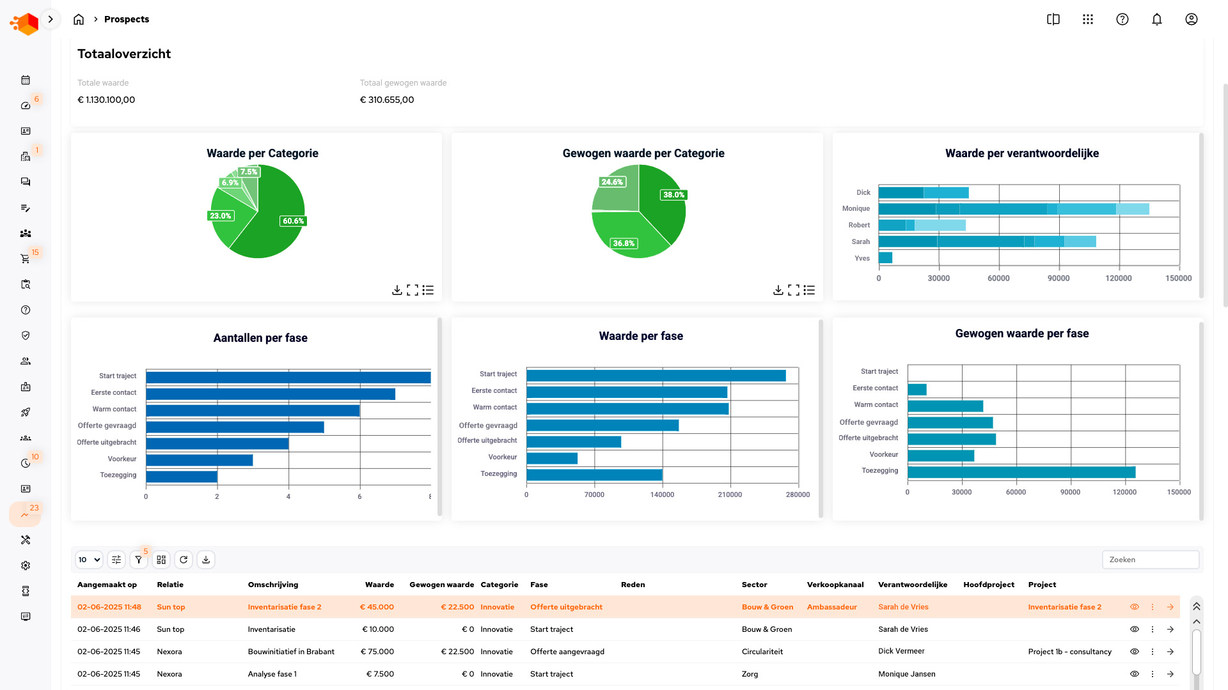1228x690 pixels.
Task: Expand Gewogen waarde per Categorie chart fullscreen
Action: coord(794,290)
